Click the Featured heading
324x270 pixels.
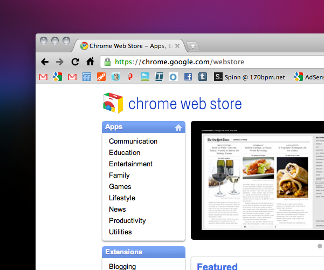pos(217,266)
